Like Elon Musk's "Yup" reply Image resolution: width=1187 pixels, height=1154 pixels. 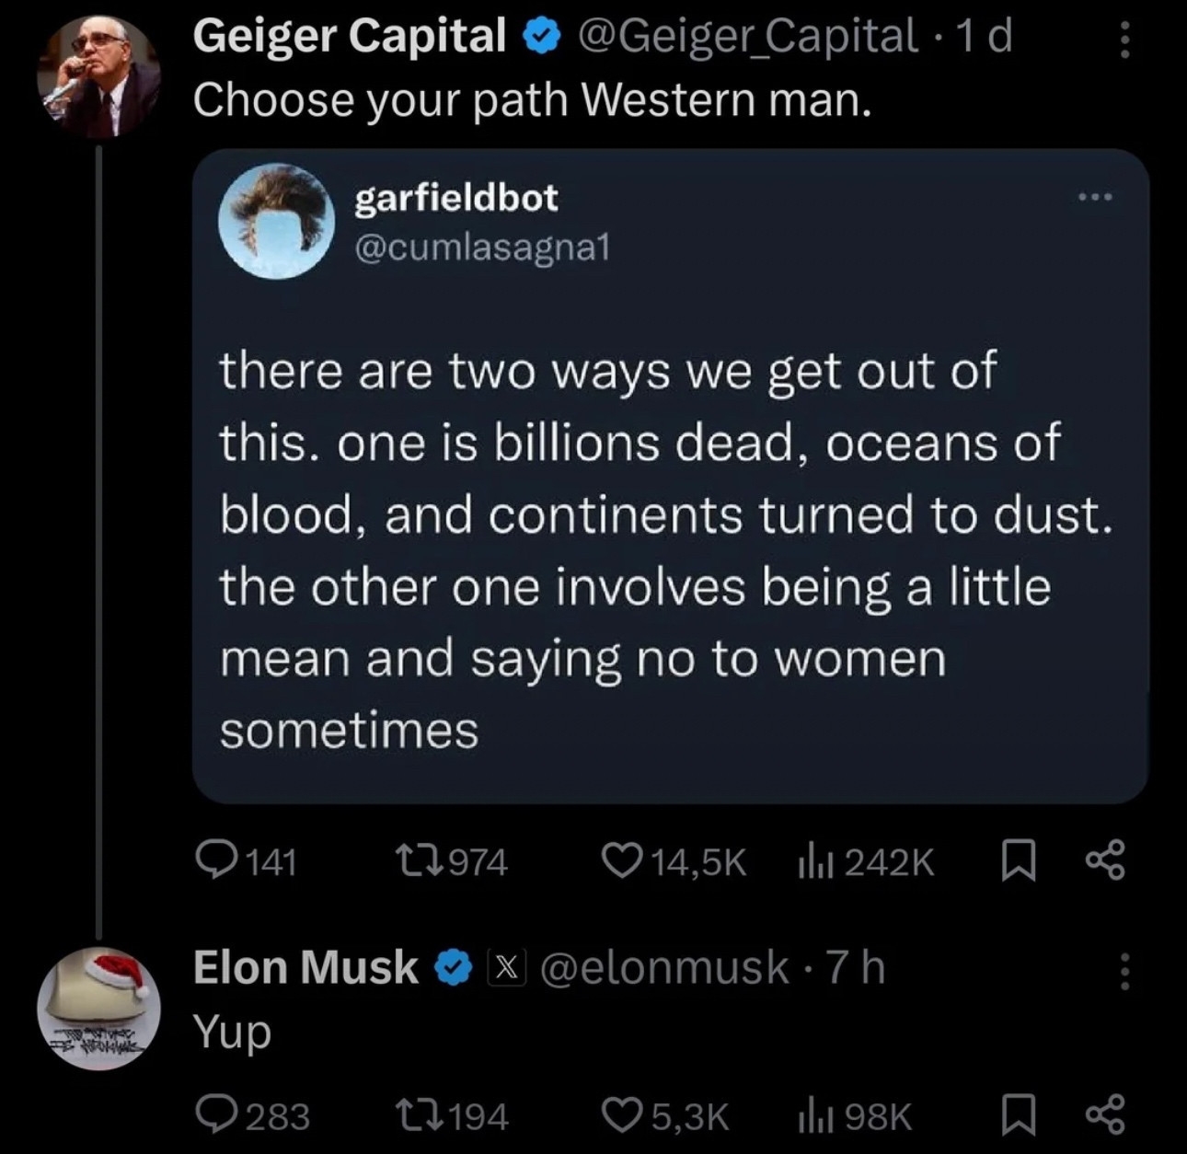[620, 1116]
